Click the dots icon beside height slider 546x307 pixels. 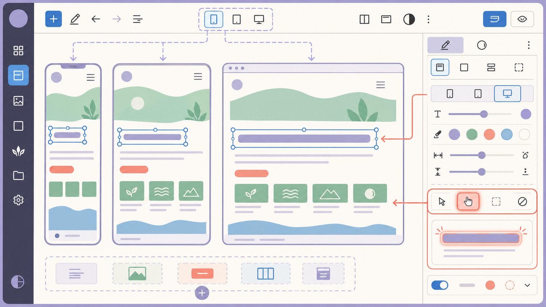point(525,172)
